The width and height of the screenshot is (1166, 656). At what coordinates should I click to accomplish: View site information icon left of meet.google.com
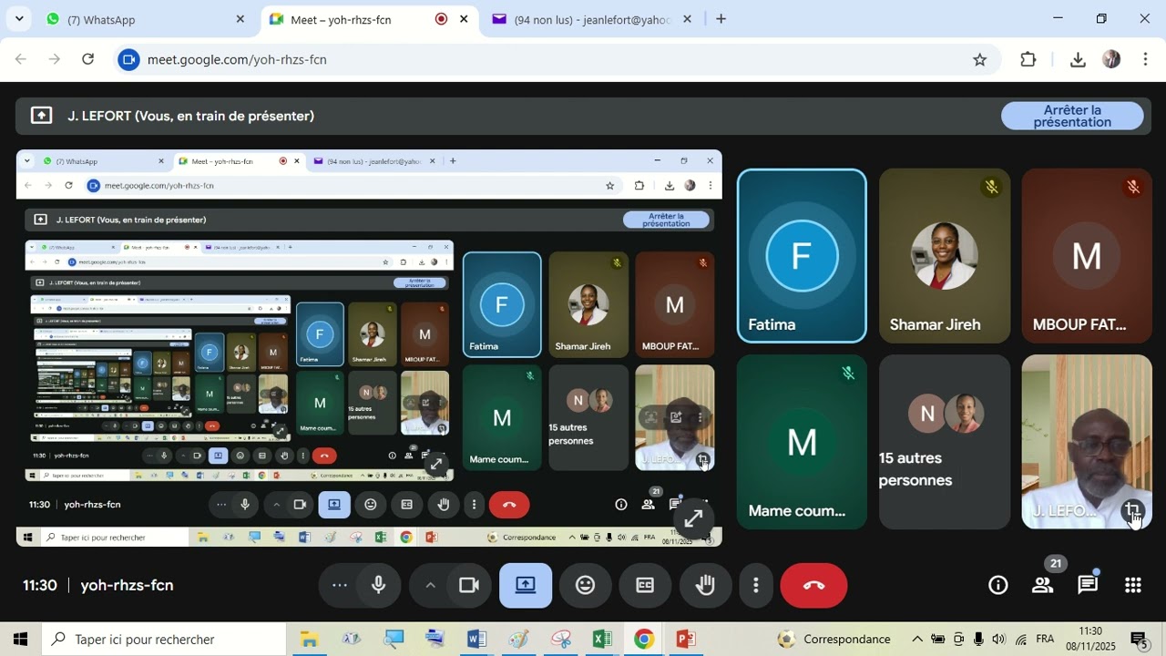(129, 59)
